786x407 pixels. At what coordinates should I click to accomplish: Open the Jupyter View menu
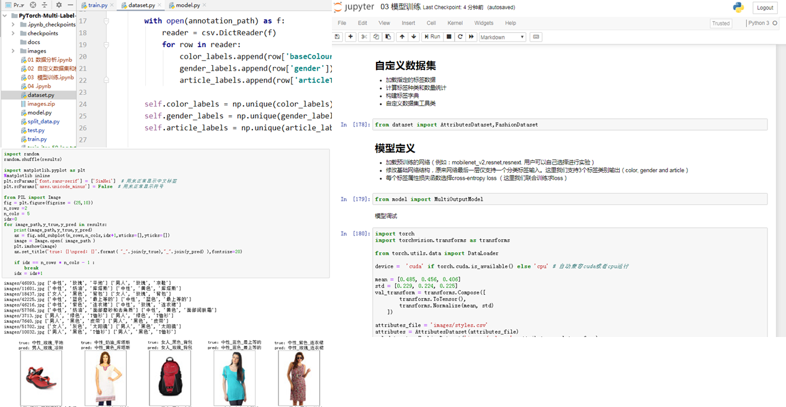click(x=384, y=23)
